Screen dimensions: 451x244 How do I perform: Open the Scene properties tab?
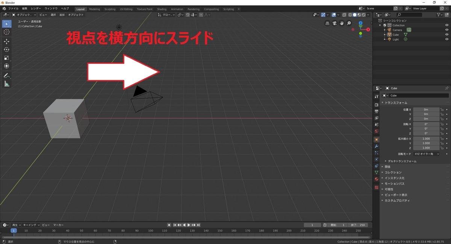click(x=376, y=125)
